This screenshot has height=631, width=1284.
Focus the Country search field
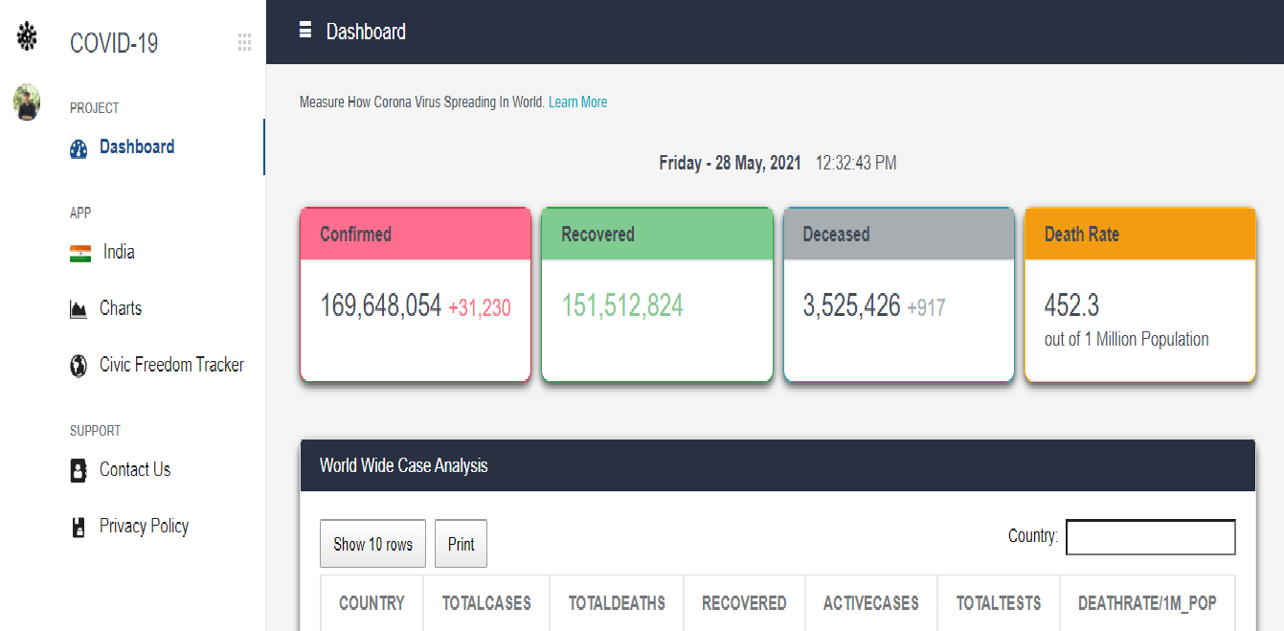(1150, 537)
